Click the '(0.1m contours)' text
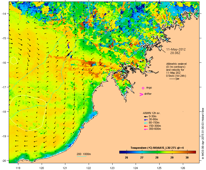206x170 pixels. click(x=176, y=67)
